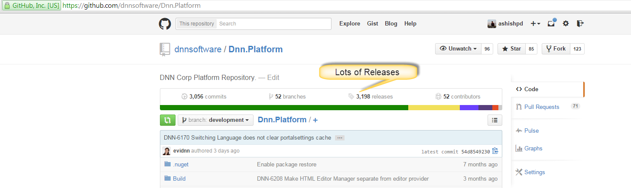631x188 pixels.
Task: View the 3,198 releases
Action: (371, 97)
